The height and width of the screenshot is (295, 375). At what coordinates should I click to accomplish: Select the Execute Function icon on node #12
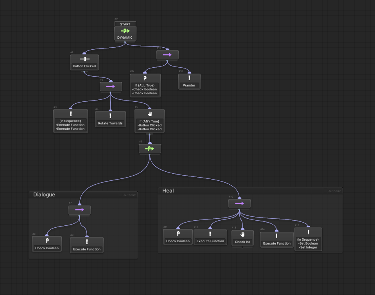point(210,234)
